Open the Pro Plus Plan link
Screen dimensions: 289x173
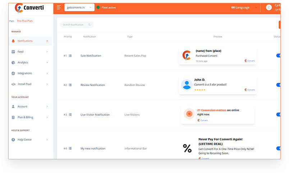[25, 21]
